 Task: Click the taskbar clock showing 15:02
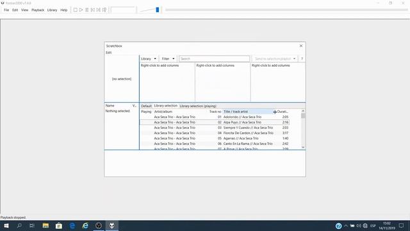click(x=387, y=226)
